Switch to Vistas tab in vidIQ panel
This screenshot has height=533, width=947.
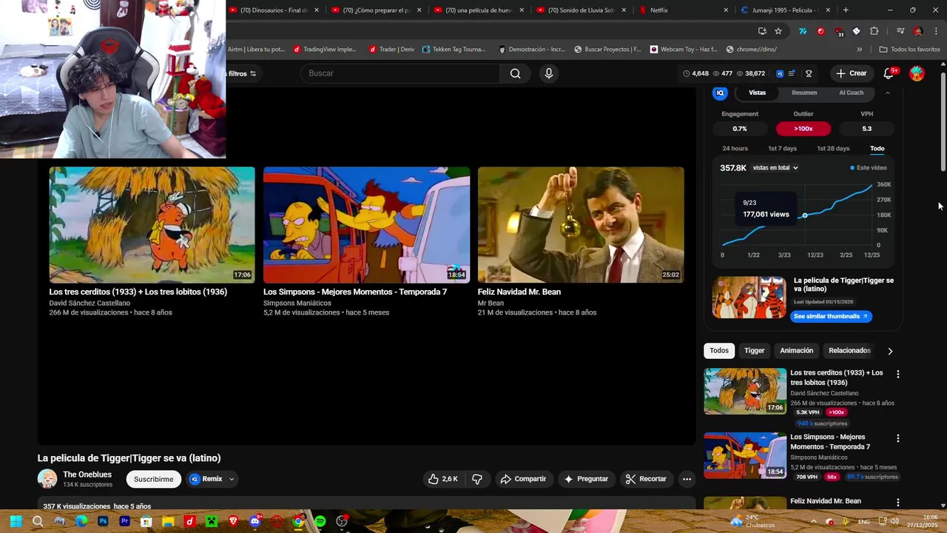[x=757, y=93]
